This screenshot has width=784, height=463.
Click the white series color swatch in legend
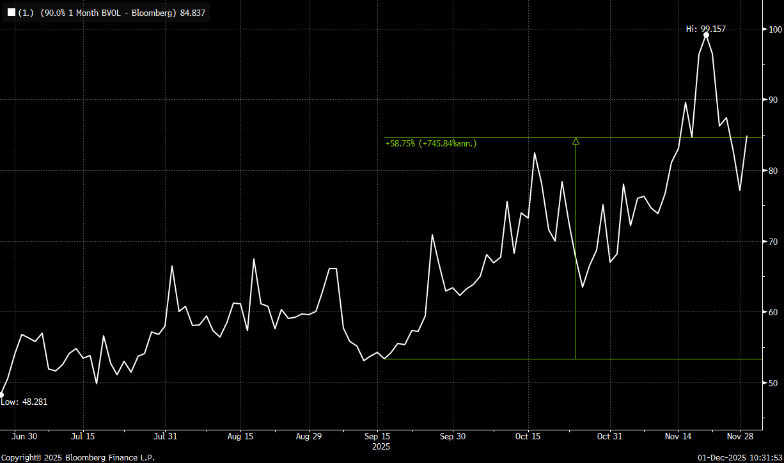click(x=12, y=12)
